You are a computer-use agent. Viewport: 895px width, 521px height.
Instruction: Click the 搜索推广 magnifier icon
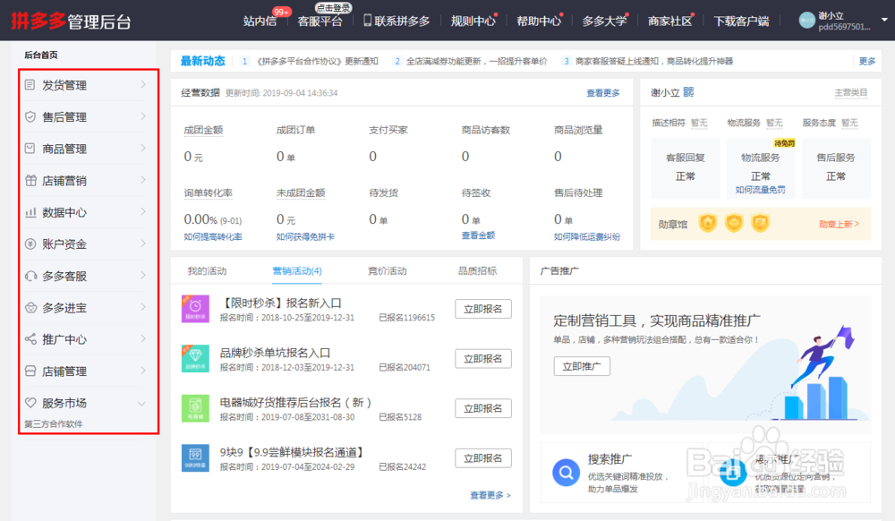pyautogui.click(x=567, y=473)
